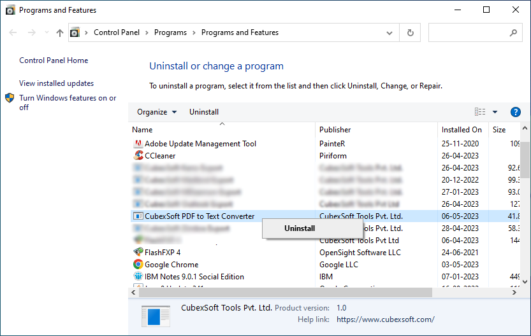Click the Forward navigation arrow
Viewport: 531px width, 336px height.
click(x=32, y=32)
